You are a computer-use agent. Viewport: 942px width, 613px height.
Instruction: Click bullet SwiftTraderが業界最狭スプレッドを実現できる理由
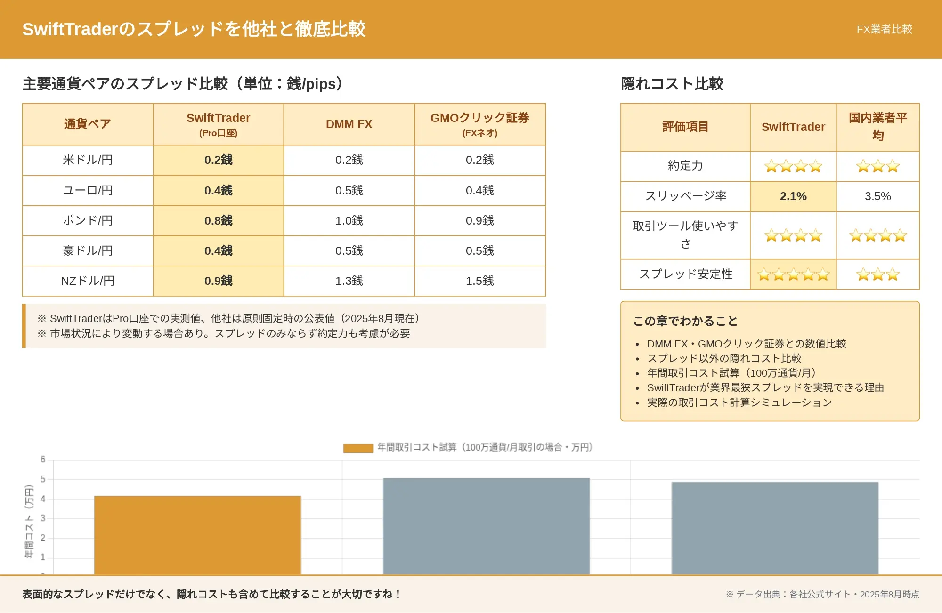pyautogui.click(x=765, y=387)
